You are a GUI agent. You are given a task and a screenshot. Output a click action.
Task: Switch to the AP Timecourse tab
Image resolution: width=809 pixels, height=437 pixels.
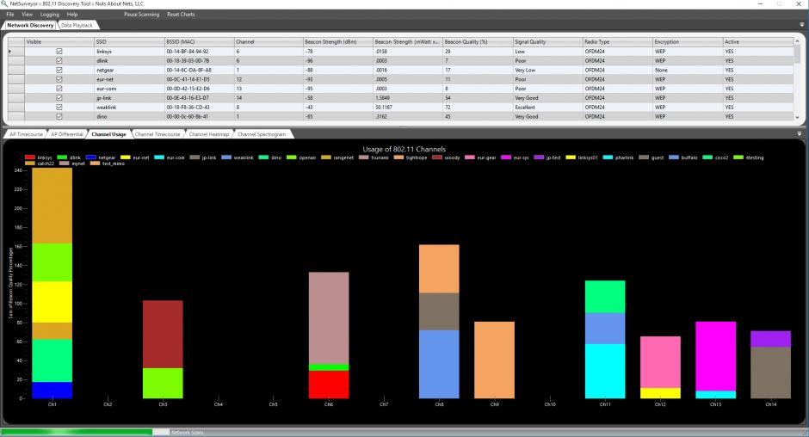point(27,134)
